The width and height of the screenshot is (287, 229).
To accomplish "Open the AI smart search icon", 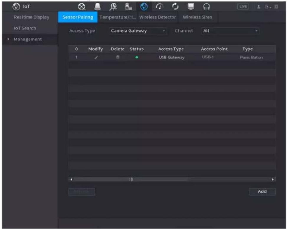I will [113, 7].
